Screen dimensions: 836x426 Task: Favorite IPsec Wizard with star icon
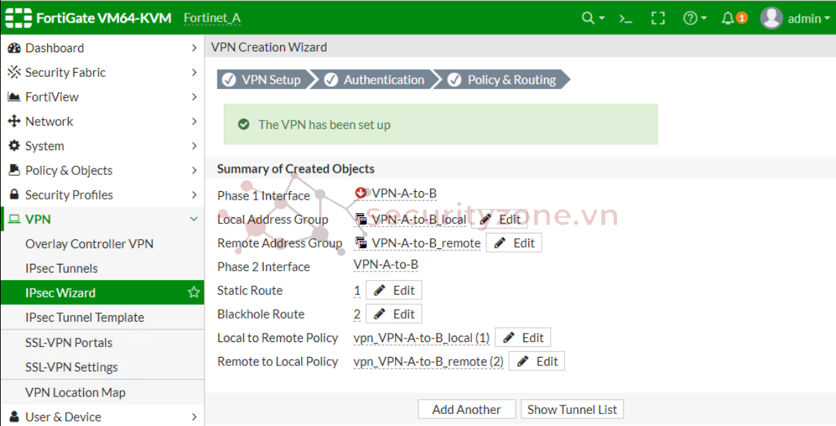[193, 292]
